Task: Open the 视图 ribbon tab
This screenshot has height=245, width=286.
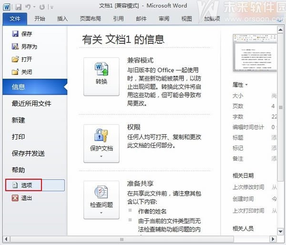Action: tap(186, 19)
